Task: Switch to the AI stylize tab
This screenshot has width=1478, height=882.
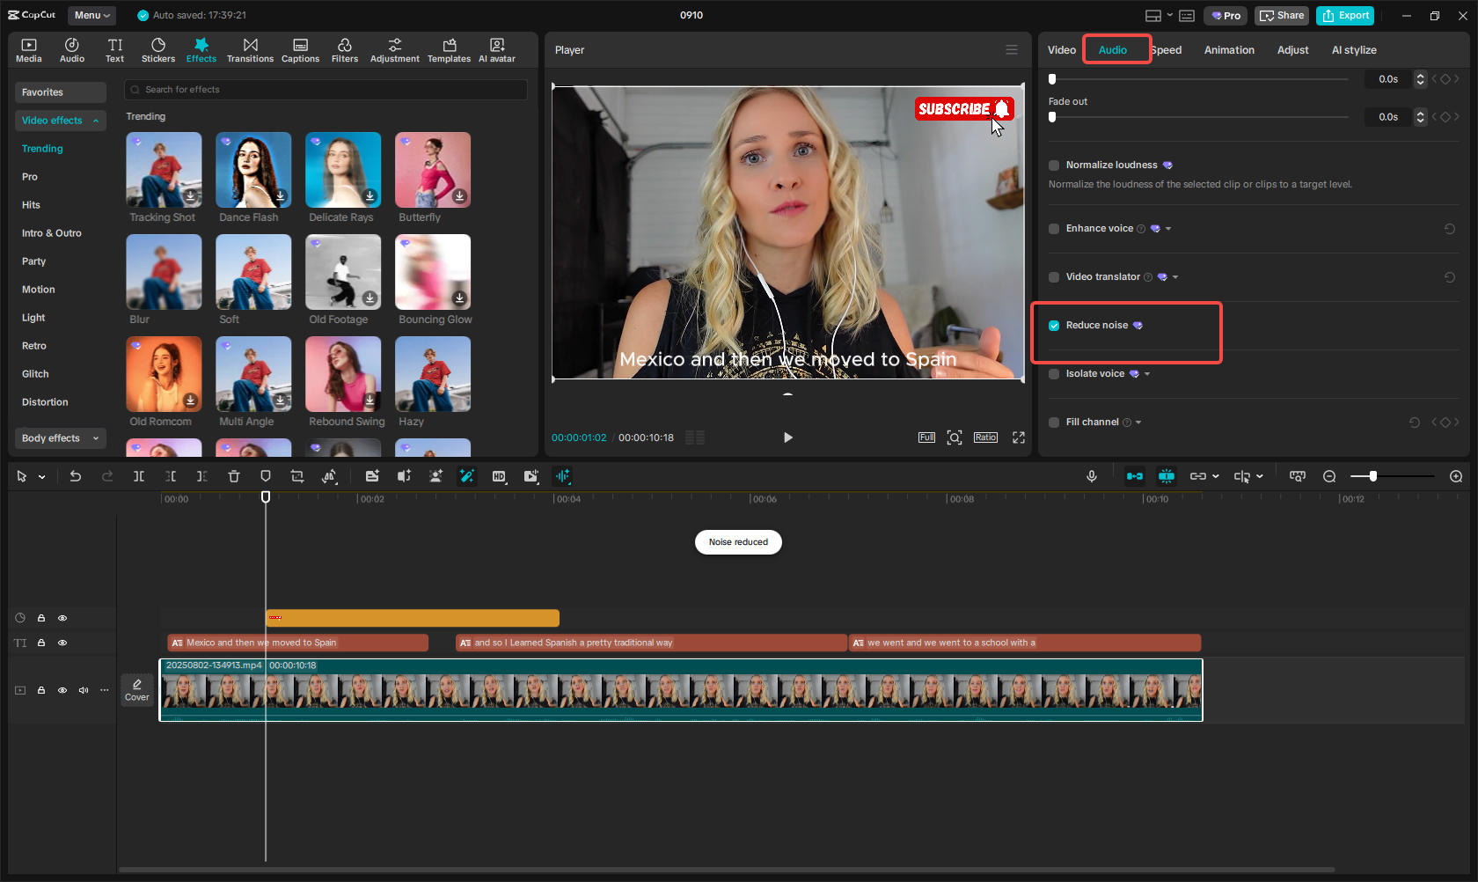Action: [1354, 50]
